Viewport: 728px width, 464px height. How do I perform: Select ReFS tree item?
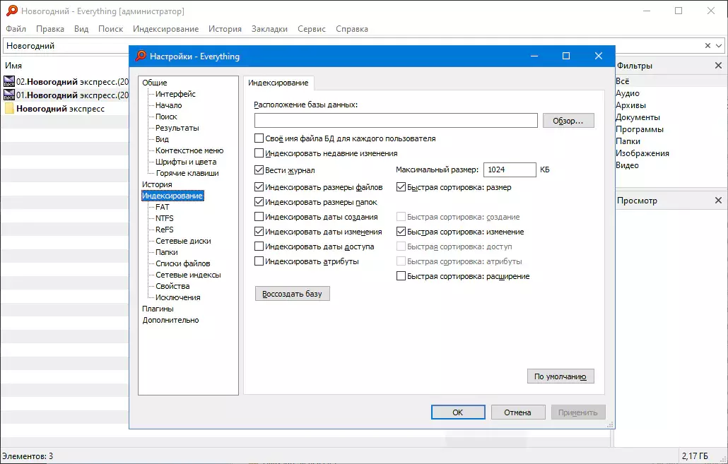click(165, 230)
